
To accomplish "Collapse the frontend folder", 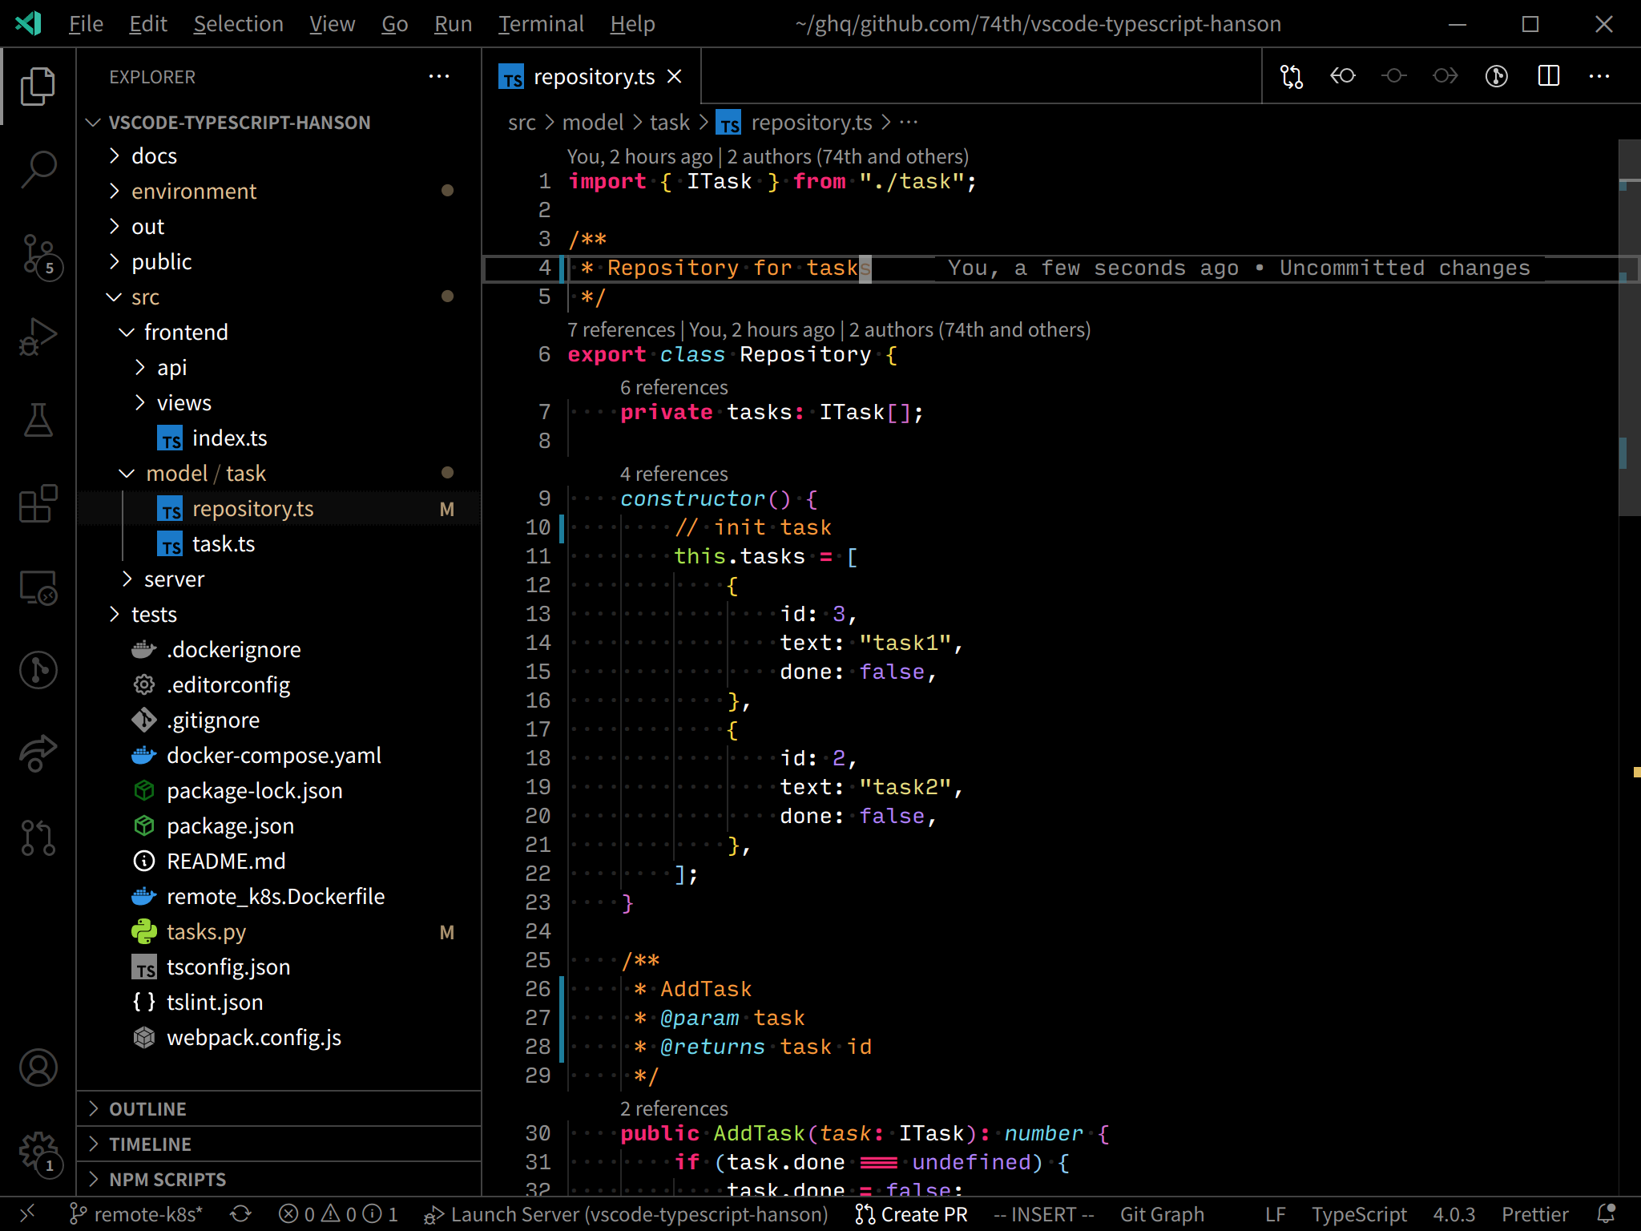I will coord(186,333).
